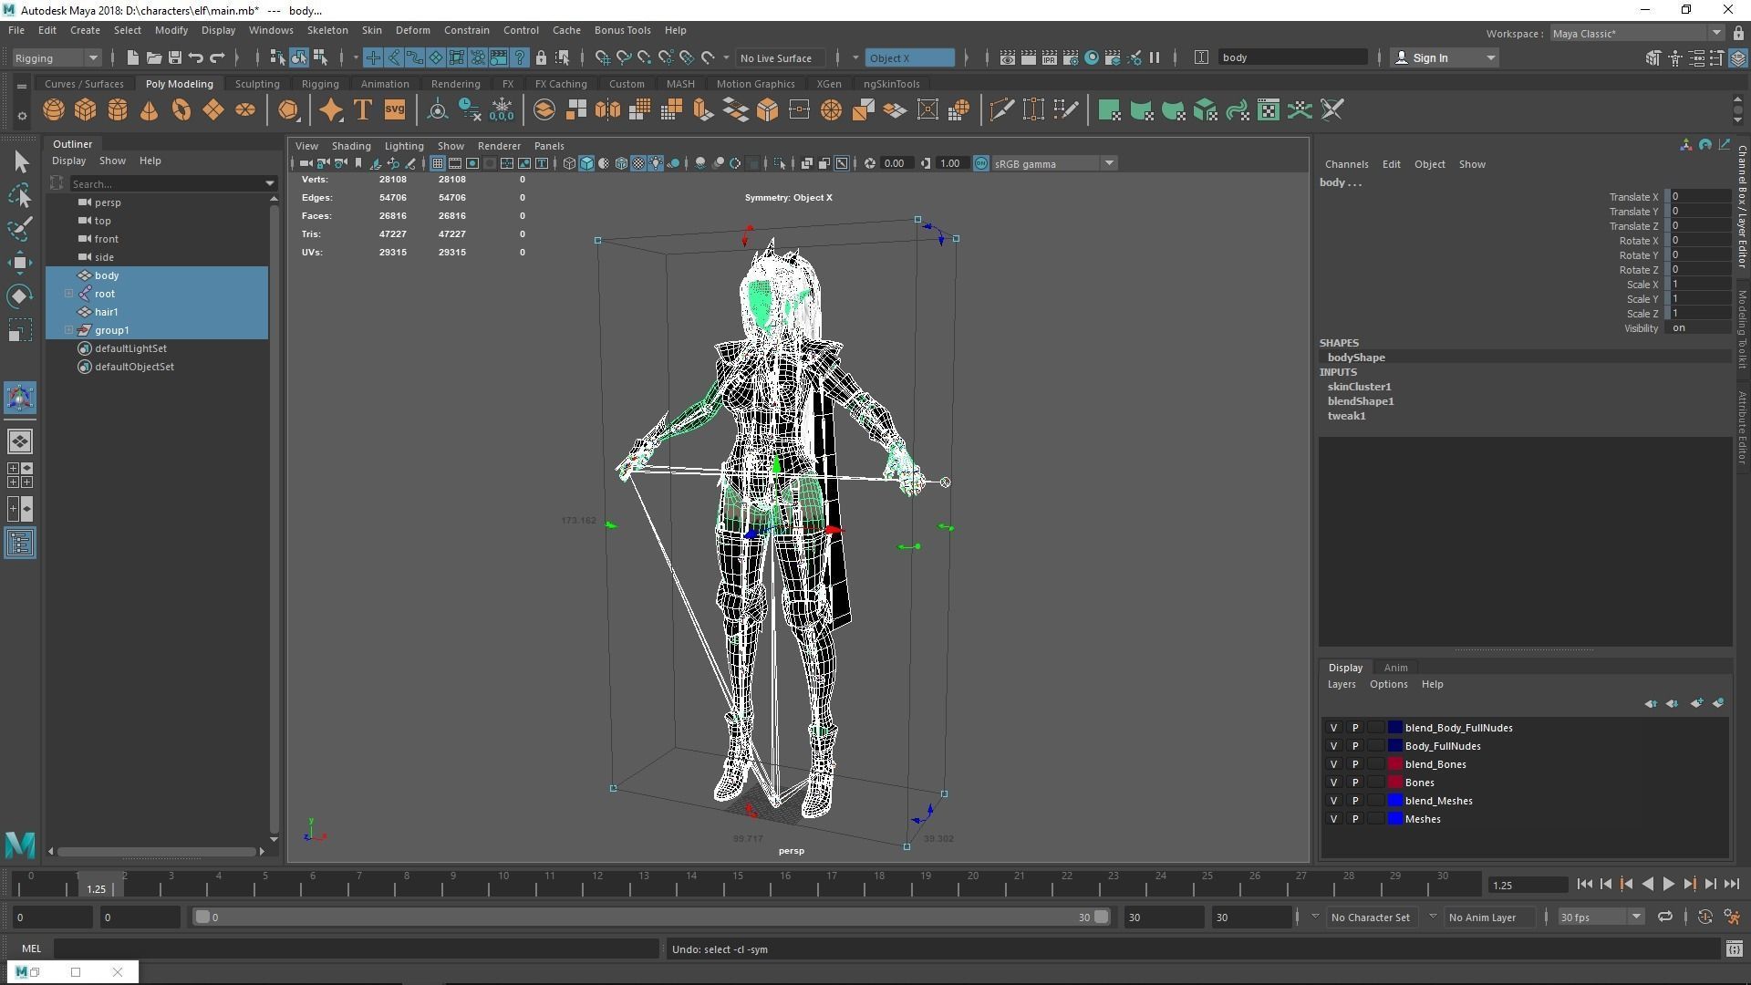The image size is (1751, 985).
Task: Toggle visibility V of Bones layer
Action: point(1333,783)
